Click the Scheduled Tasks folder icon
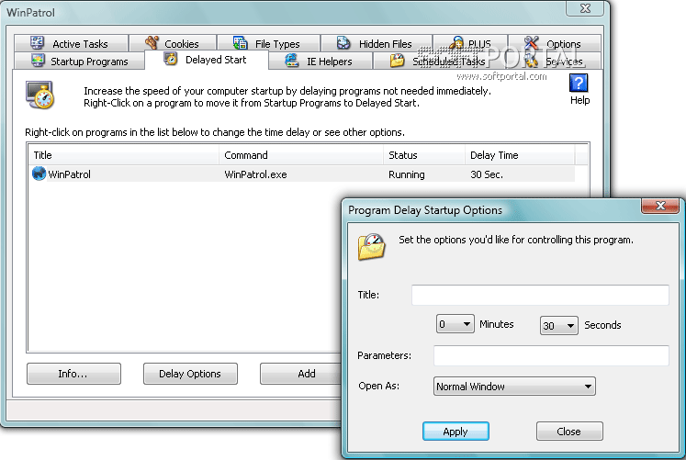Screen dimensions: 686x460 coord(398,61)
